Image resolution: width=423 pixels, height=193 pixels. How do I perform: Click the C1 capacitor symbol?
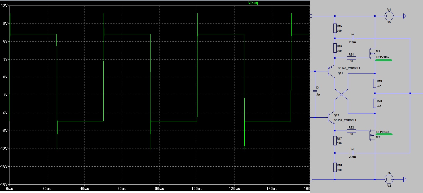click(315, 91)
